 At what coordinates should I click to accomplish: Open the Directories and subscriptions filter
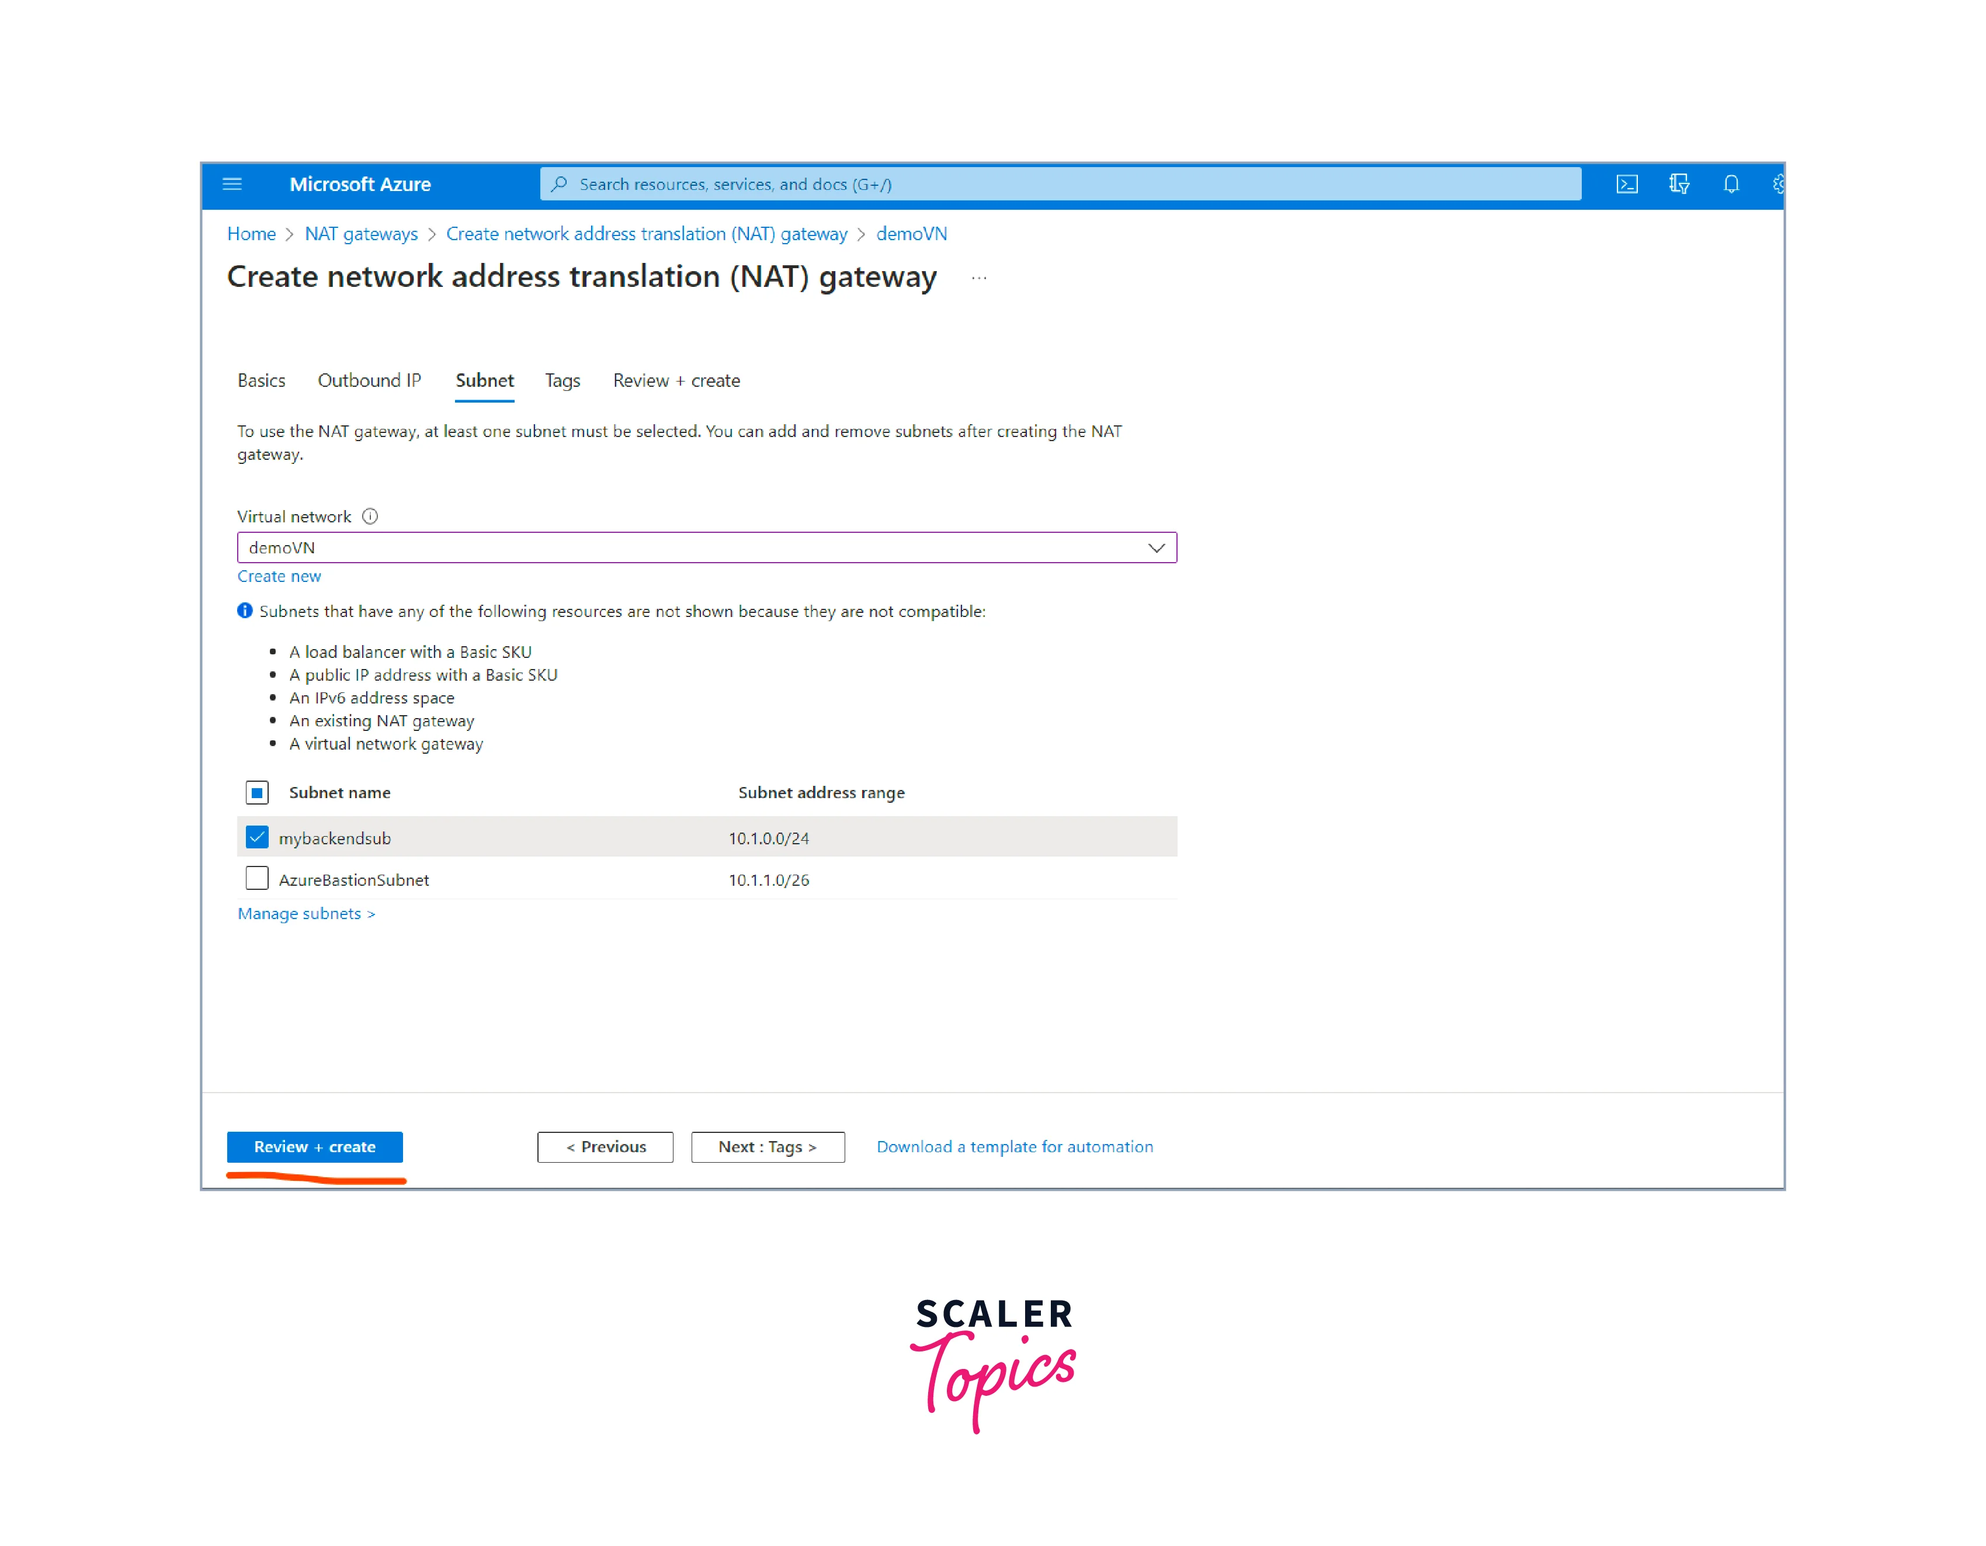click(1679, 185)
